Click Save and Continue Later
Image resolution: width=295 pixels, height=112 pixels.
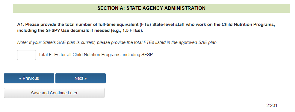point(54,93)
